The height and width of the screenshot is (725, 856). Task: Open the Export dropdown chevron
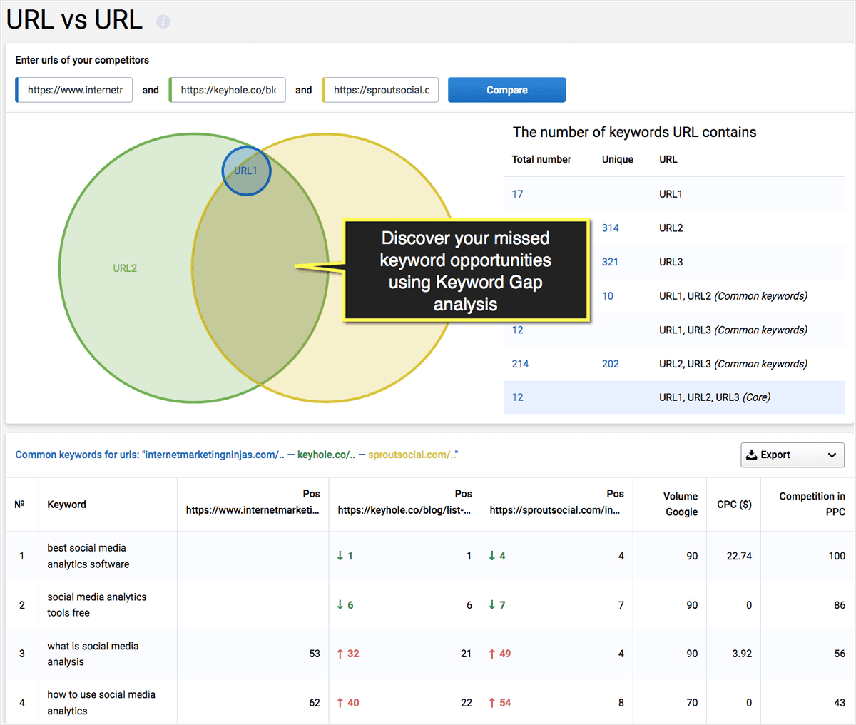[832, 455]
